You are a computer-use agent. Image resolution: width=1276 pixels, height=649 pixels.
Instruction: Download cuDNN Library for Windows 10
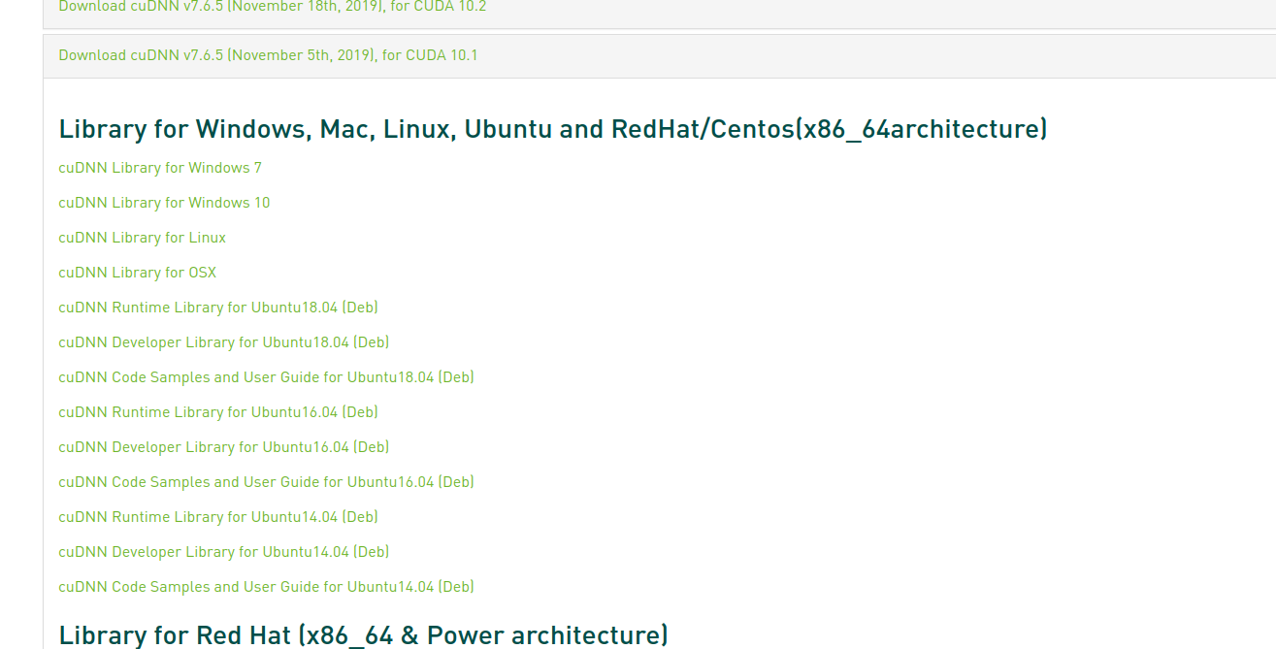164,203
